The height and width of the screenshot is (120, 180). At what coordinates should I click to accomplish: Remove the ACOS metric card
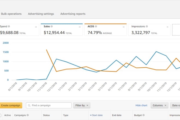tap(124, 27)
